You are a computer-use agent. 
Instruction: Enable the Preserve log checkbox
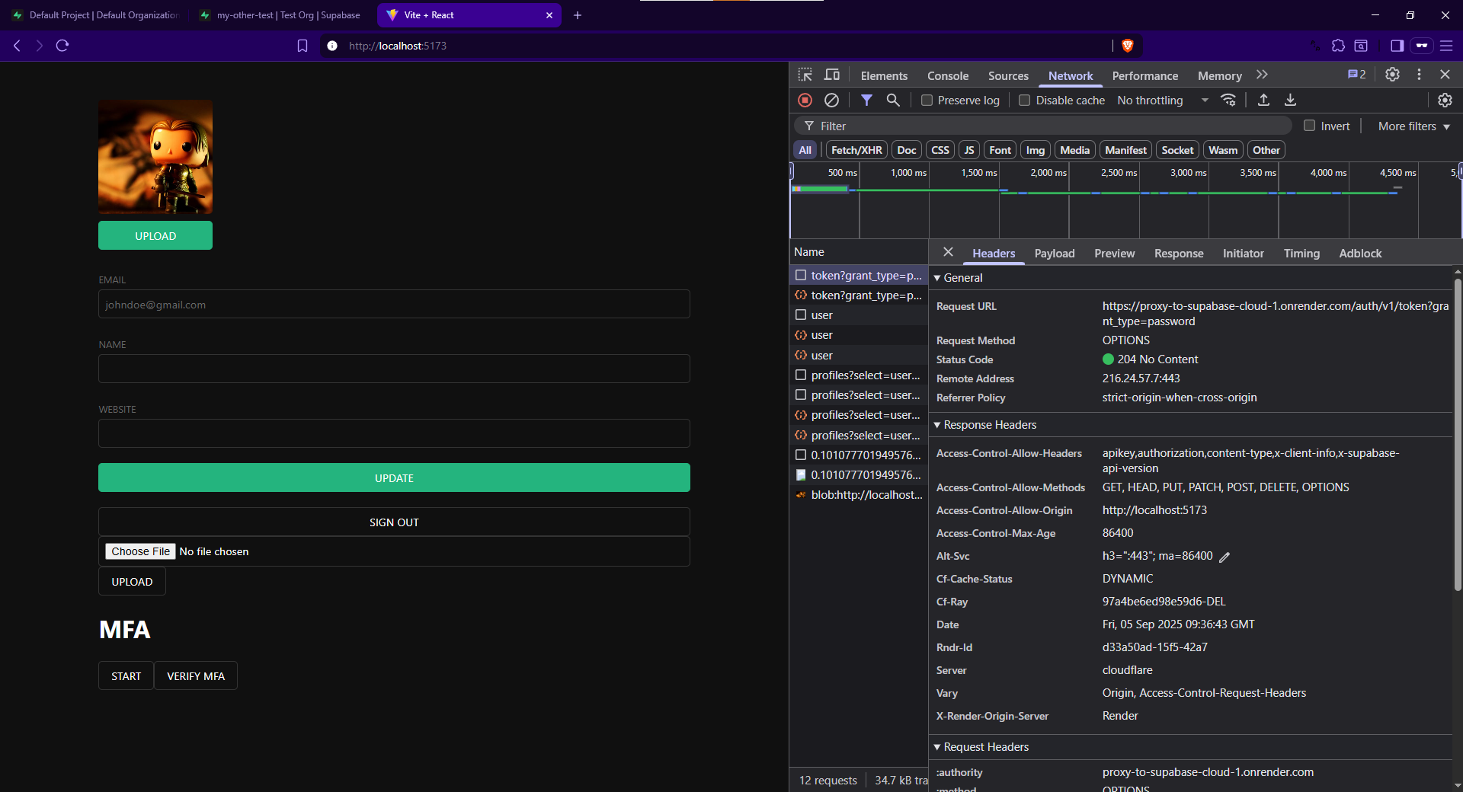point(927,101)
